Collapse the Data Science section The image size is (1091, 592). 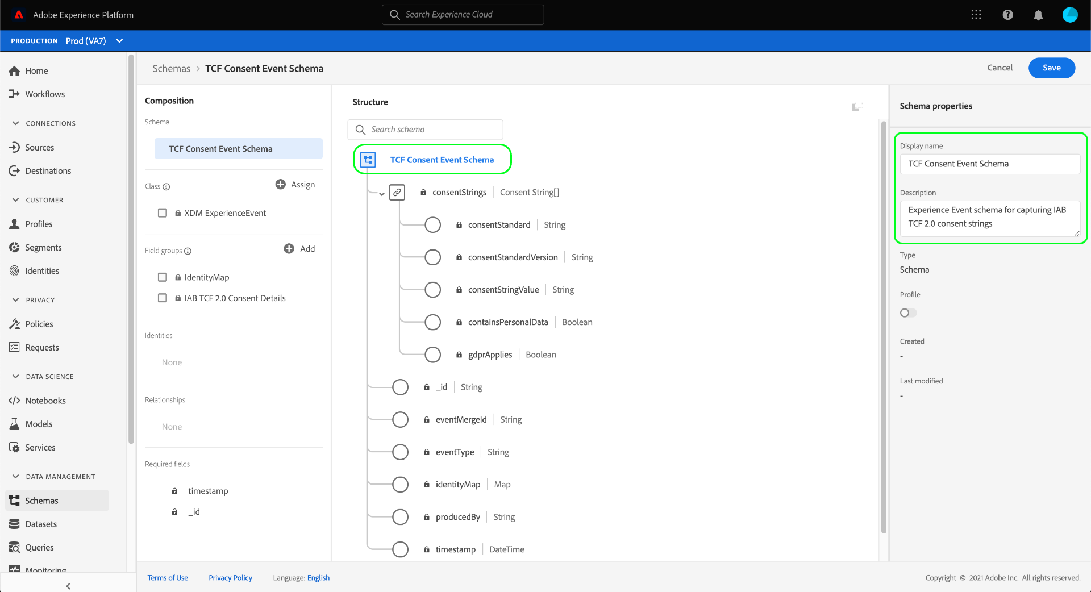click(x=16, y=376)
